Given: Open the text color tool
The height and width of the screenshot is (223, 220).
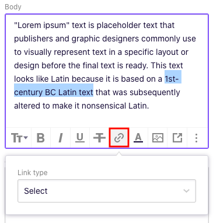Looking at the screenshot, I should (x=138, y=138).
